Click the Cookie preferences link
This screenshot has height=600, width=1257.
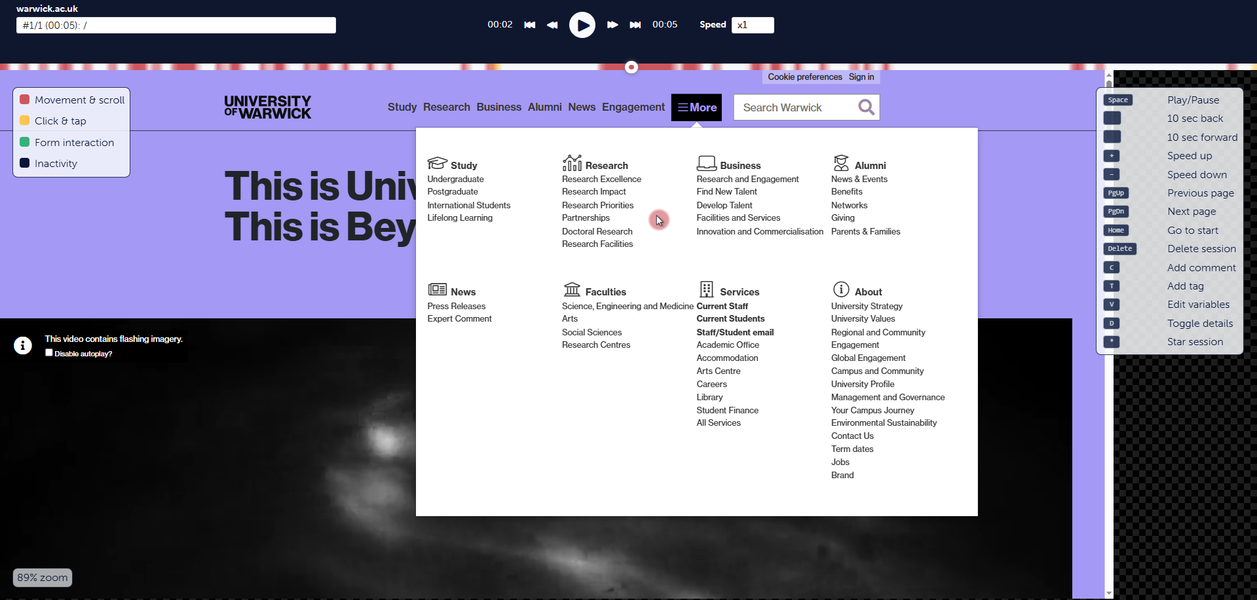point(804,77)
